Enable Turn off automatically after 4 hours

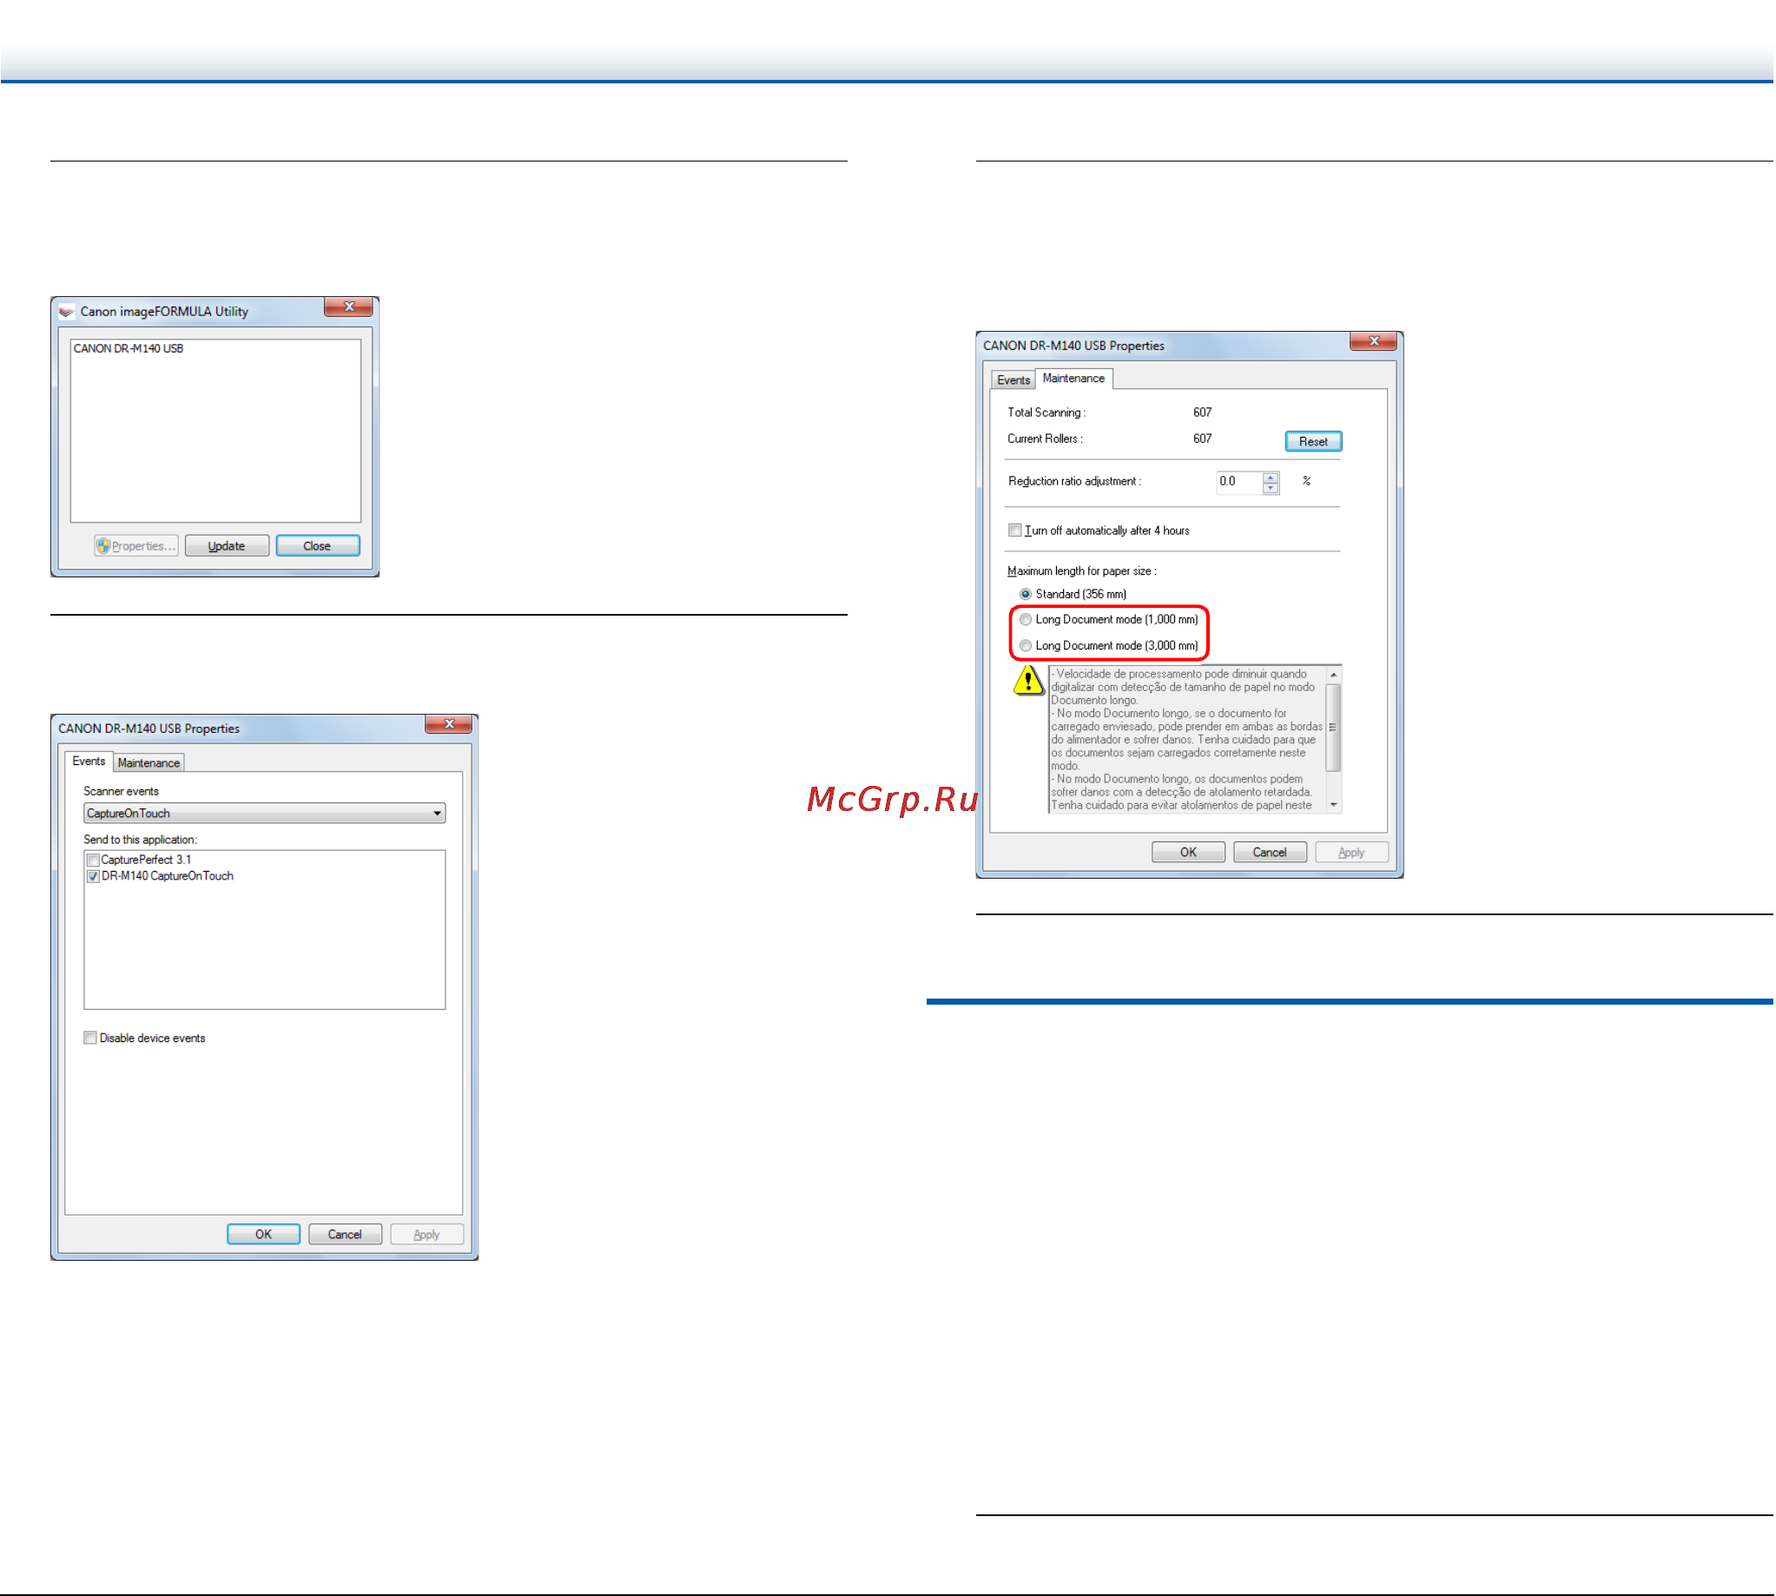[1015, 531]
